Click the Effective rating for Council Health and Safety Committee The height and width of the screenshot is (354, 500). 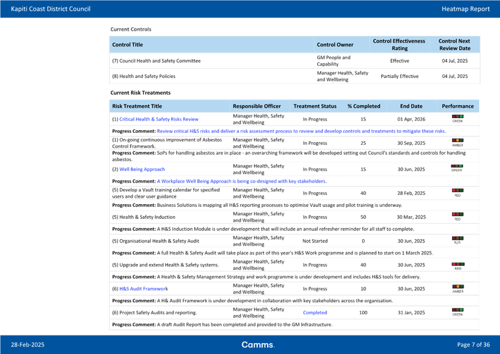point(399,61)
